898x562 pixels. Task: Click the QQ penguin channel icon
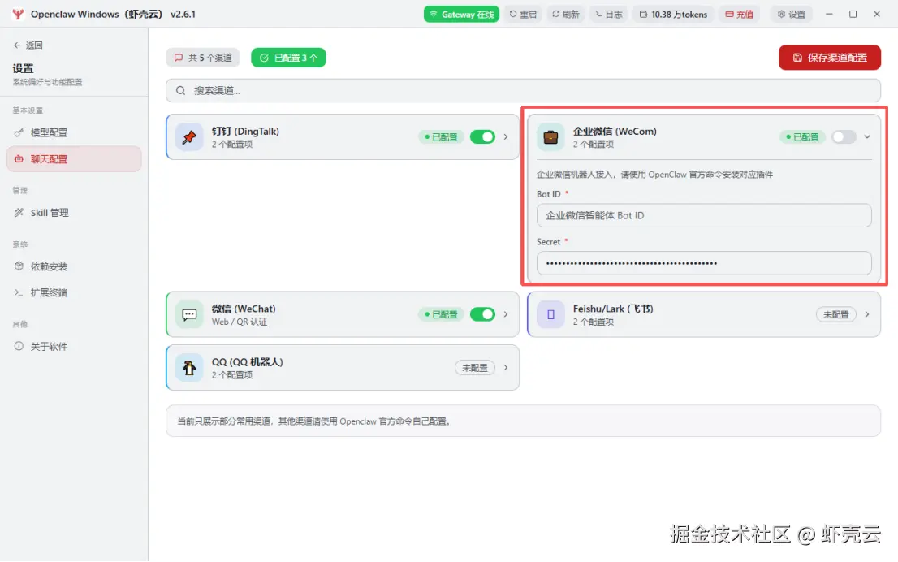click(x=189, y=368)
